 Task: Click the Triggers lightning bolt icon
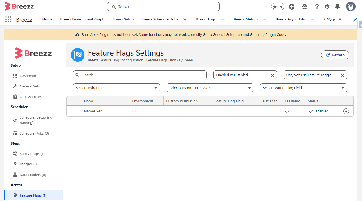pyautogui.click(x=15, y=164)
